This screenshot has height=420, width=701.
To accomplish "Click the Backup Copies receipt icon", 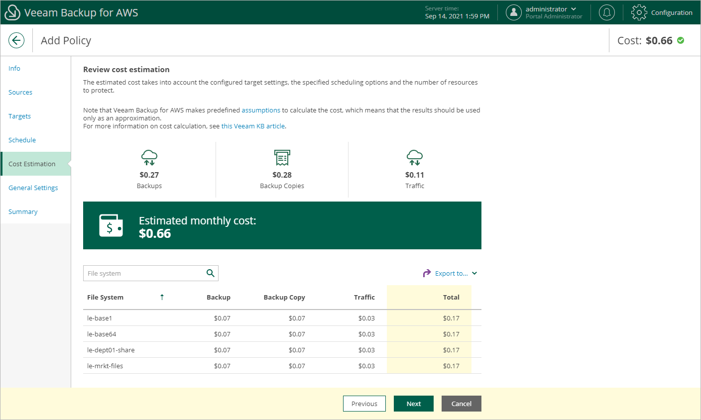I will pos(282,158).
